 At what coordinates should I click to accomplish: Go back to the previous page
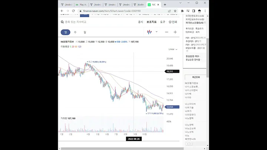point(62,11)
